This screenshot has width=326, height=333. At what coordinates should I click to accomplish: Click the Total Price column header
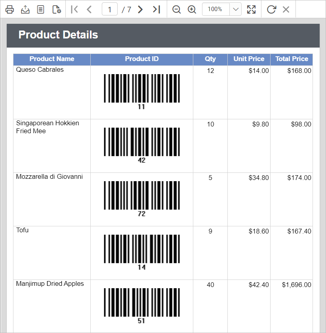click(292, 59)
